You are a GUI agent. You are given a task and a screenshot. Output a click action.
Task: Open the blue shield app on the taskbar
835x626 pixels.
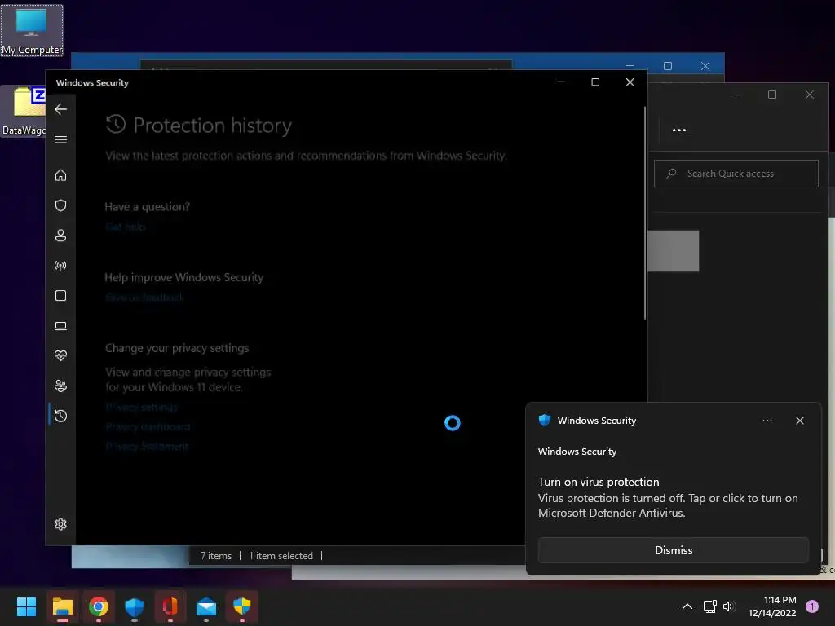pos(135,606)
